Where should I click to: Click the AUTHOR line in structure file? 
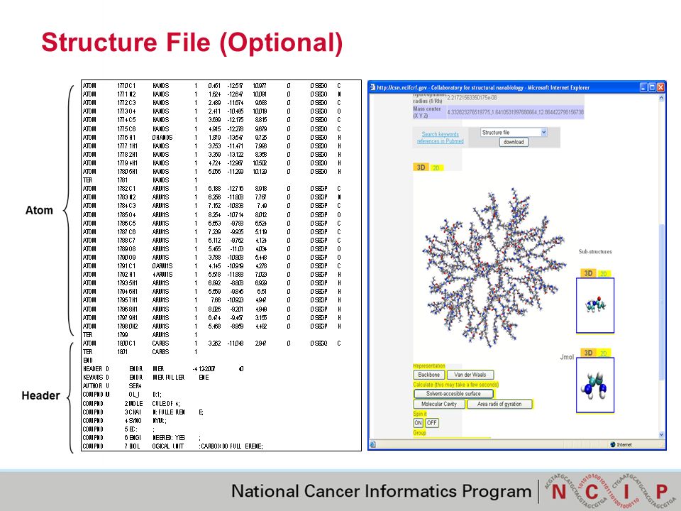(x=112, y=386)
